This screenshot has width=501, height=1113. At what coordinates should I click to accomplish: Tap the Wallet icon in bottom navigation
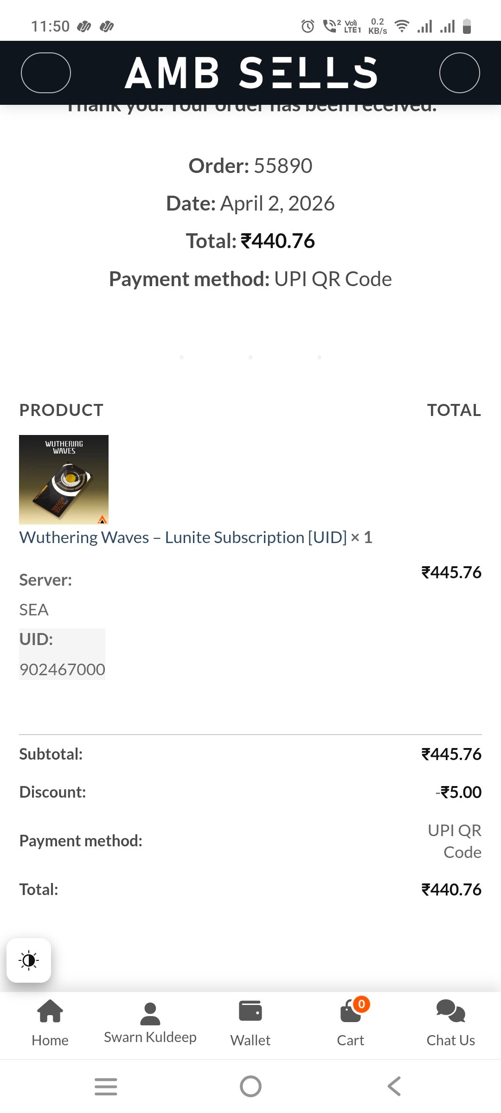tap(250, 1011)
